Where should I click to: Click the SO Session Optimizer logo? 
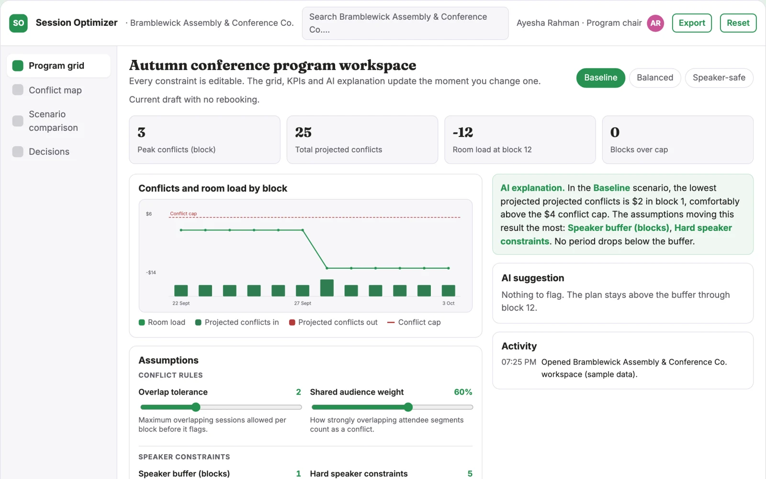18,23
